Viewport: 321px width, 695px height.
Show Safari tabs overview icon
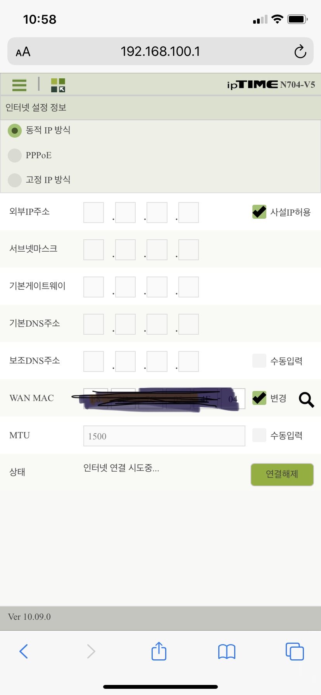click(x=295, y=651)
